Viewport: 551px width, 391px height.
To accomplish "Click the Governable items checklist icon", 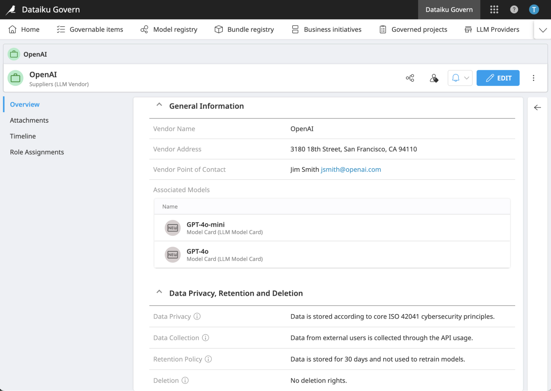I will [x=61, y=29].
